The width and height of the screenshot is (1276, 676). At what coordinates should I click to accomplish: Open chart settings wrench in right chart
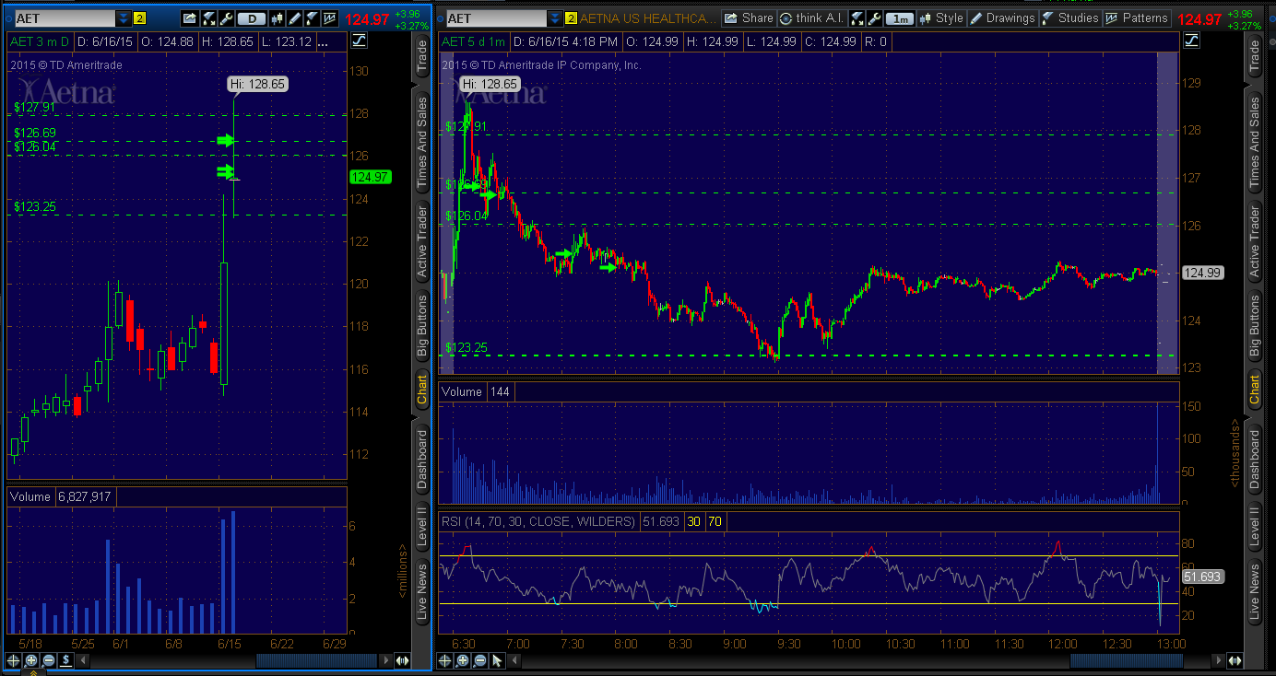coord(874,18)
